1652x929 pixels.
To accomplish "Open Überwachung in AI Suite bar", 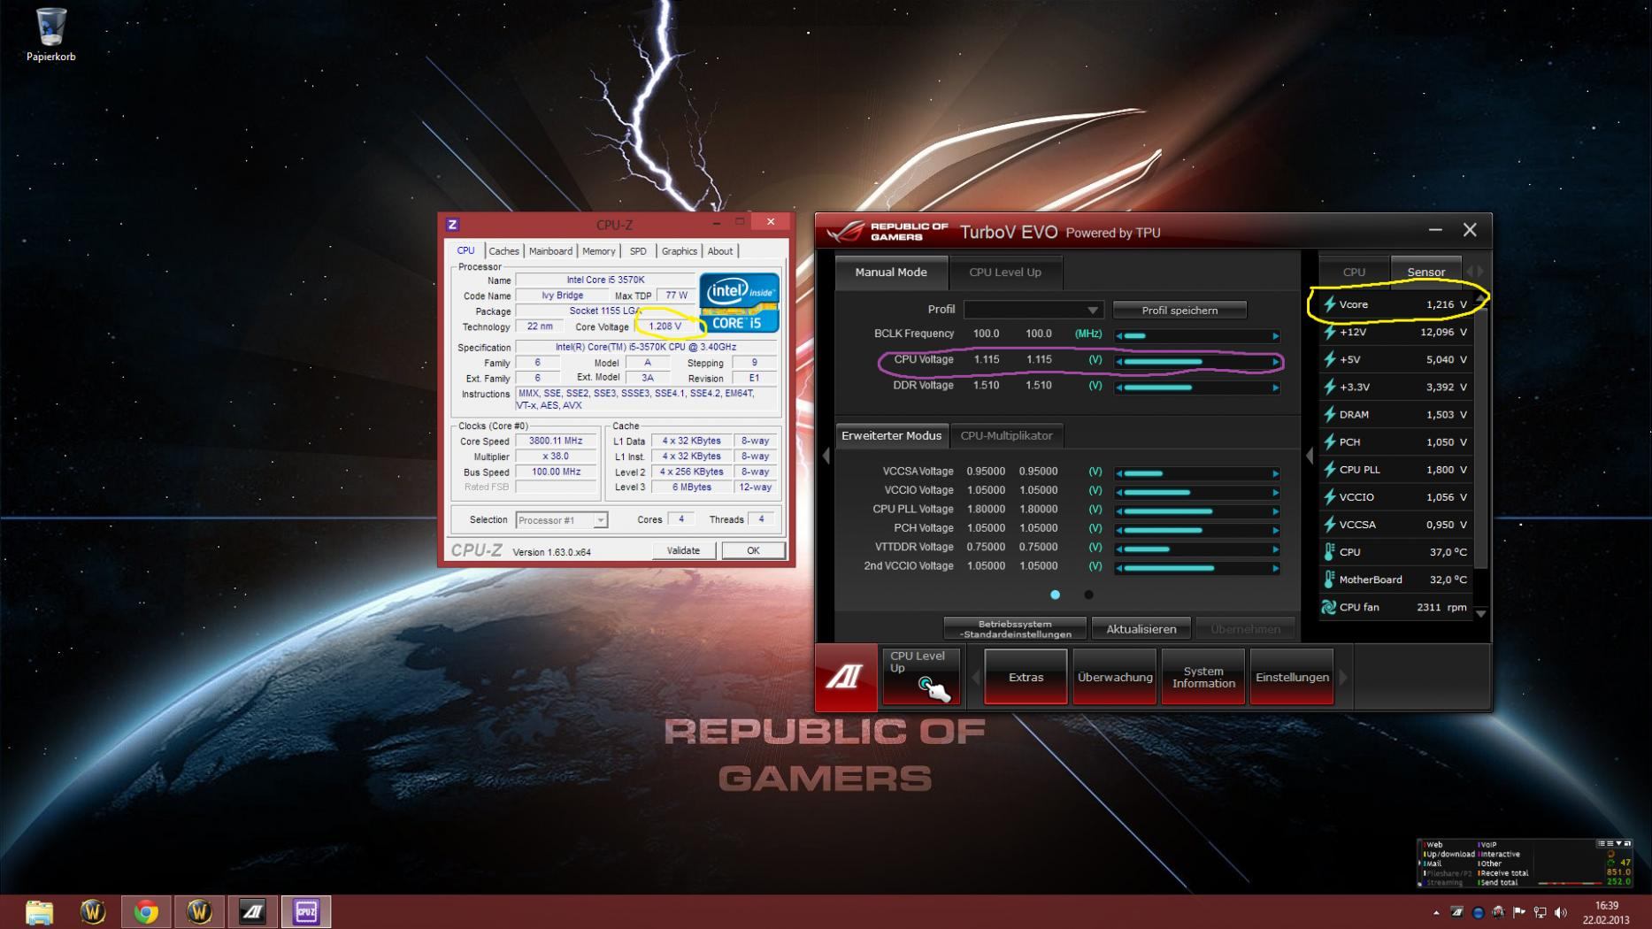I will point(1115,678).
